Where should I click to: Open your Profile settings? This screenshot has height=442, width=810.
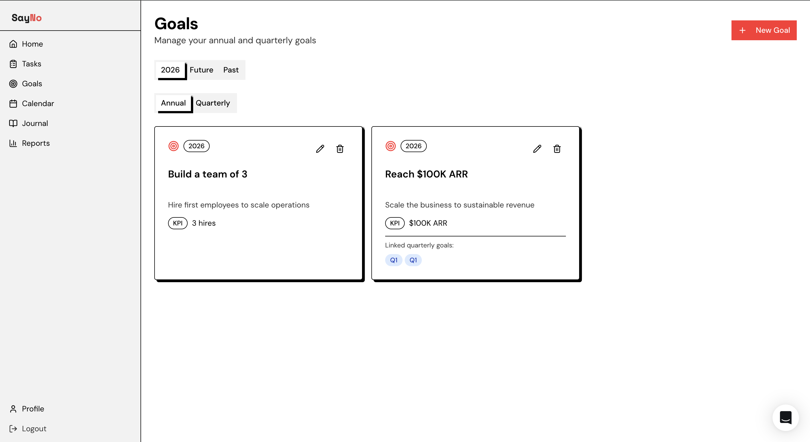(x=33, y=409)
